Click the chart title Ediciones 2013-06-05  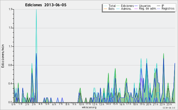[46, 5]
